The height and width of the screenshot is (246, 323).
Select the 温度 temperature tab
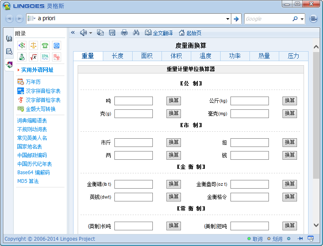click(205, 56)
